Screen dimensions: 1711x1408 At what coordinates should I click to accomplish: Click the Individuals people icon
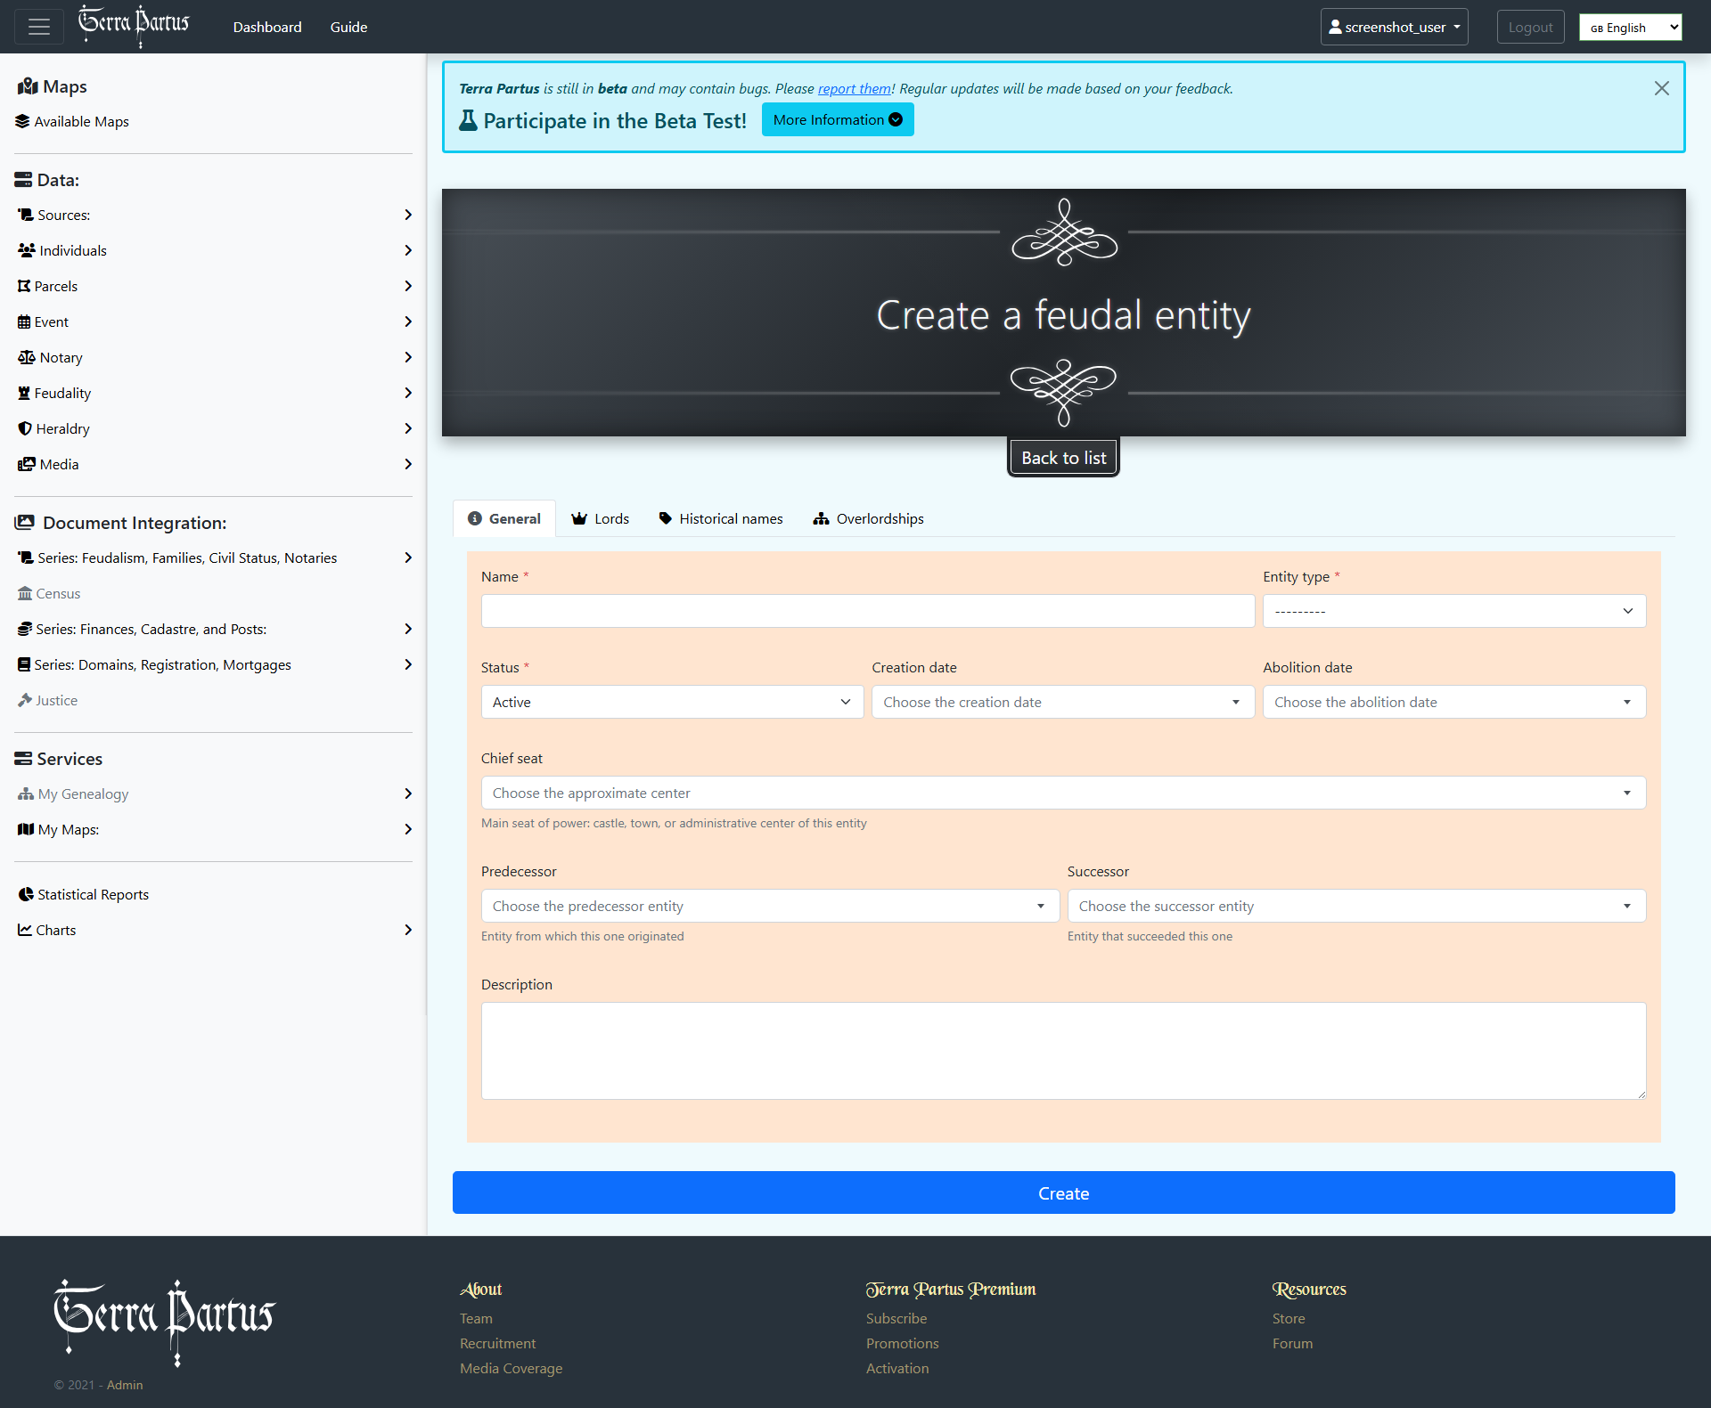click(27, 250)
